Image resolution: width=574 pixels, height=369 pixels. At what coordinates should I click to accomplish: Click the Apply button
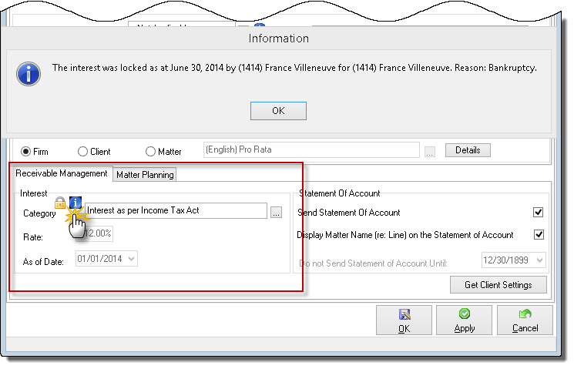click(464, 320)
